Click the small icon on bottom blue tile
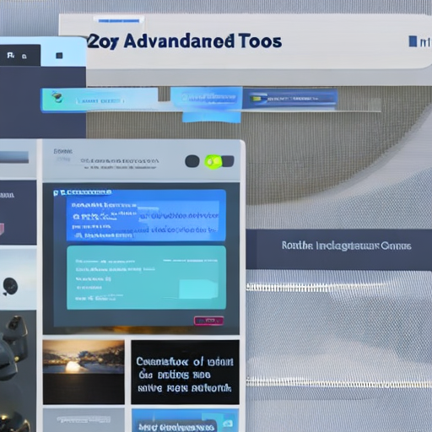The height and width of the screenshot is (432, 432). 228,424
